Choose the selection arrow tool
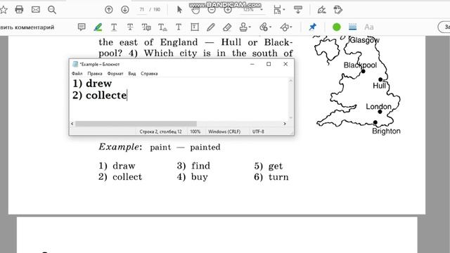450x253 pixels. (x=179, y=10)
